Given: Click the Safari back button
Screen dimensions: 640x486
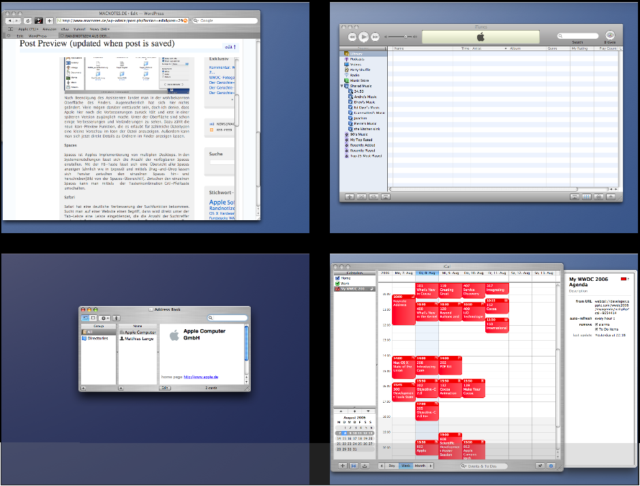Looking at the screenshot, I should tap(9, 20).
